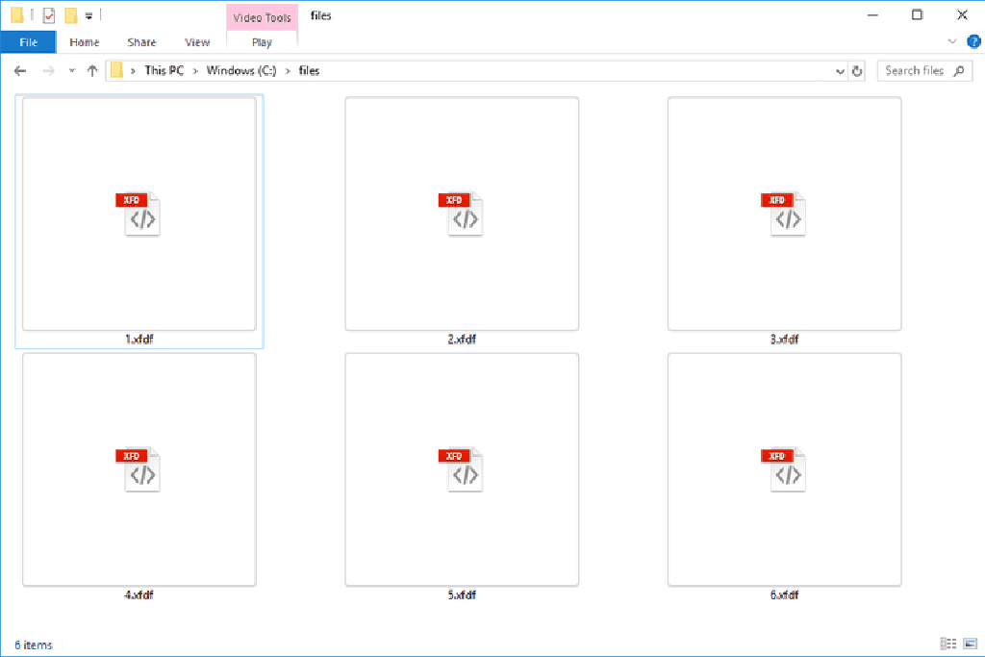The width and height of the screenshot is (985, 657).
Task: Click the Back navigation arrow
Action: point(20,71)
